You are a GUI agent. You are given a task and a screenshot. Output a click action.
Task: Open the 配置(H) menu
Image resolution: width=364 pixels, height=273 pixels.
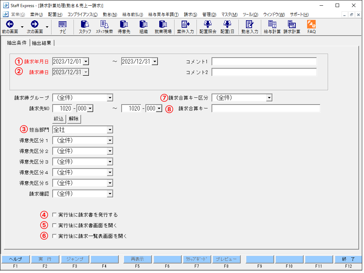[x=55, y=14]
